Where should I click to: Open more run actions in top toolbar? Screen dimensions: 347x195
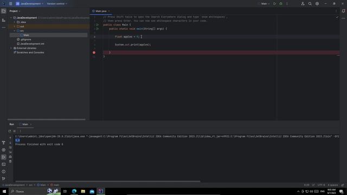tap(287, 4)
